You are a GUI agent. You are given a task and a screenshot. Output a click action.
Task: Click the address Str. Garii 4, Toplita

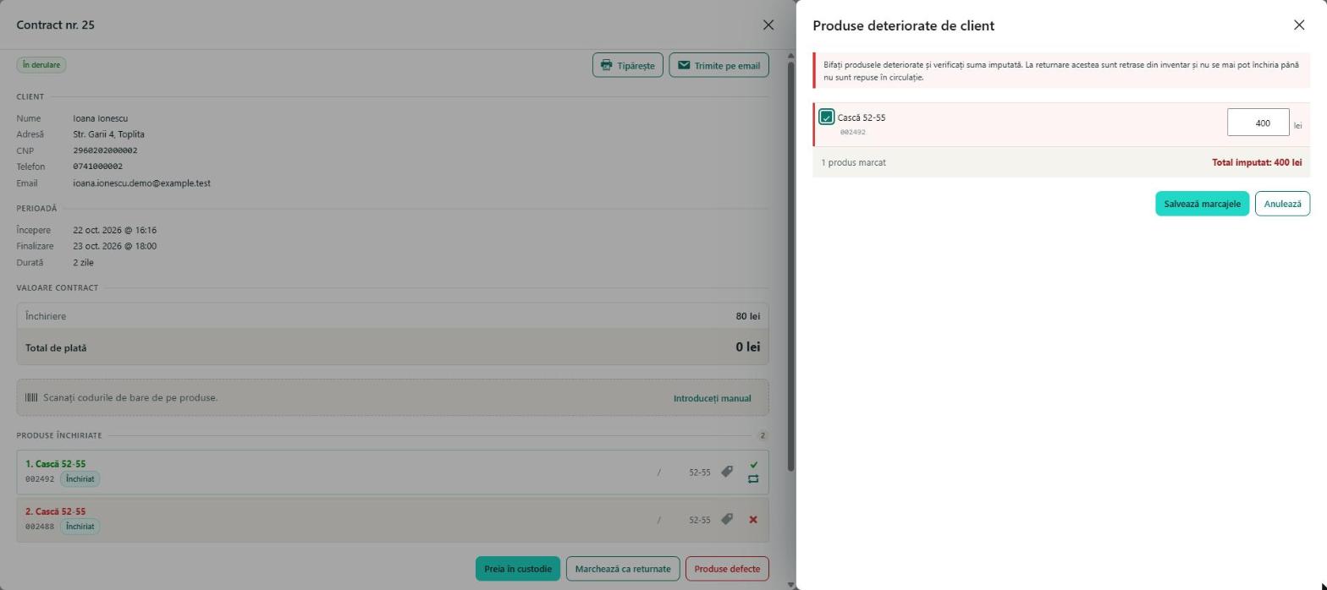pos(108,134)
